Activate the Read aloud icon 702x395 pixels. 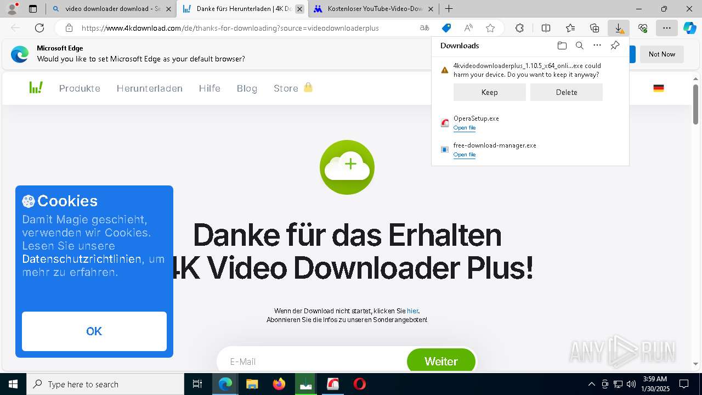pyautogui.click(x=468, y=28)
